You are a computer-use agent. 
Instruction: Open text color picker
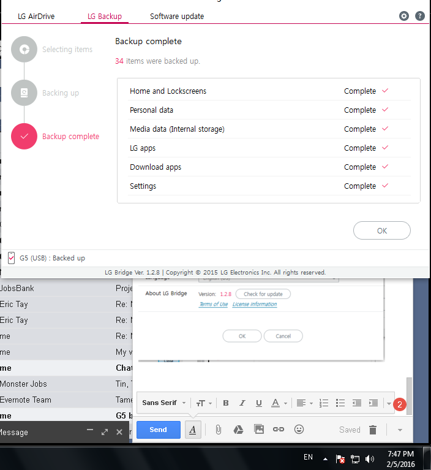pos(279,403)
